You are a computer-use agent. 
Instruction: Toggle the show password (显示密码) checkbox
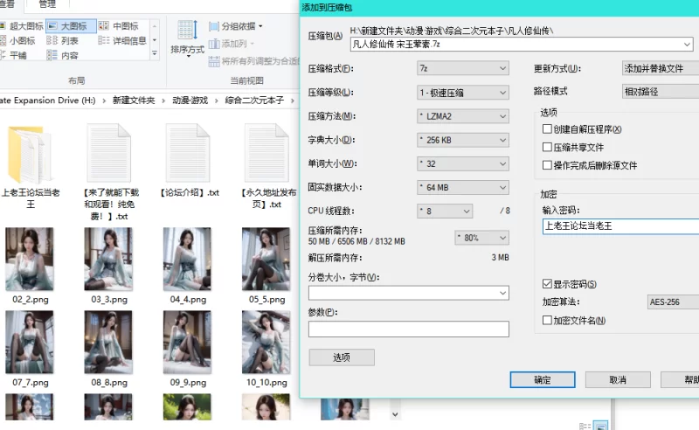[548, 284]
